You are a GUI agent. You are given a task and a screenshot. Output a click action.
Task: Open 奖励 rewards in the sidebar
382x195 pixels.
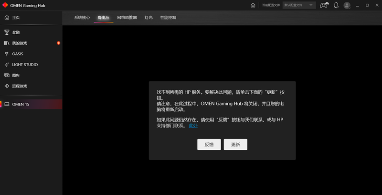point(31,32)
